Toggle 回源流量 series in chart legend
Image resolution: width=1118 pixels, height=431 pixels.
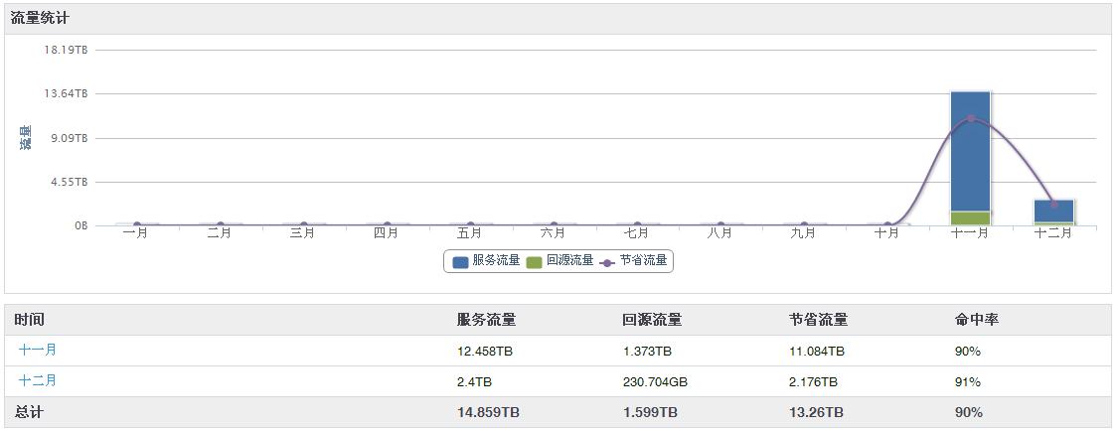[x=559, y=261]
